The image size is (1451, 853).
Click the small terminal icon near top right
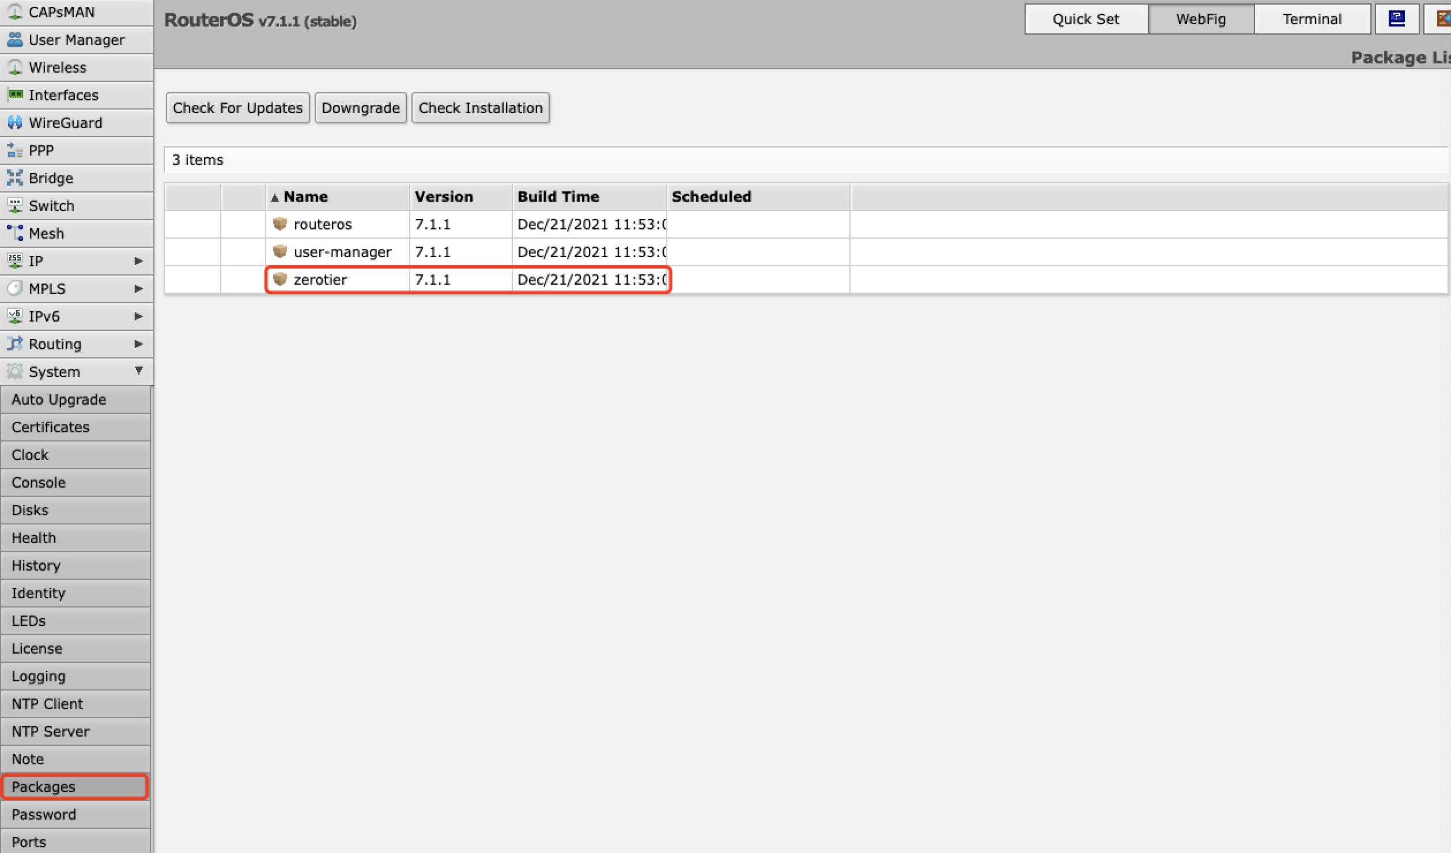coord(1397,18)
